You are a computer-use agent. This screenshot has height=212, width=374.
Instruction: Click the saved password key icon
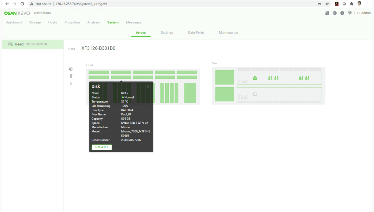319,4
